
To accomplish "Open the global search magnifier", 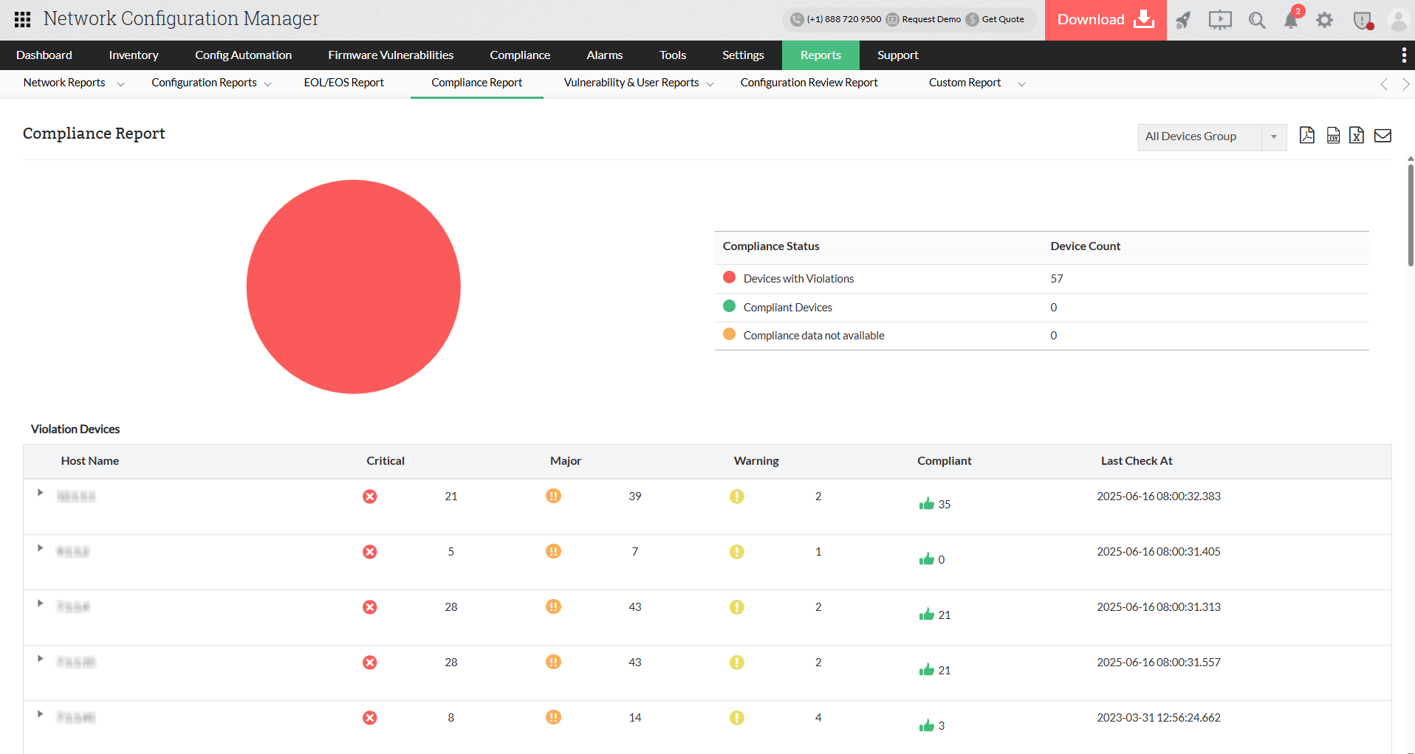I will (1256, 20).
